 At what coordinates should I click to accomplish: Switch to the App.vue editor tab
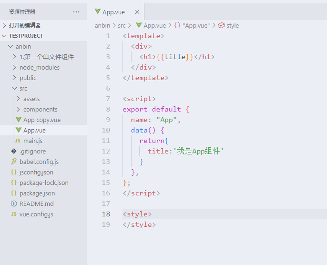pos(113,12)
